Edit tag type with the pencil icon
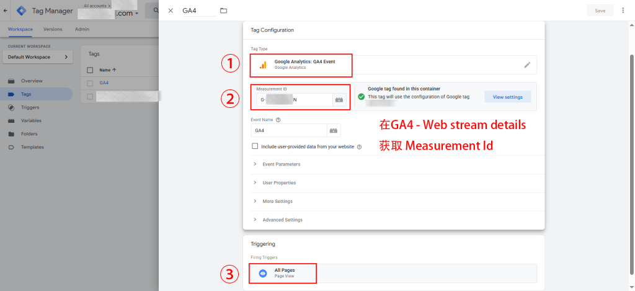This screenshot has width=635, height=291. (527, 65)
